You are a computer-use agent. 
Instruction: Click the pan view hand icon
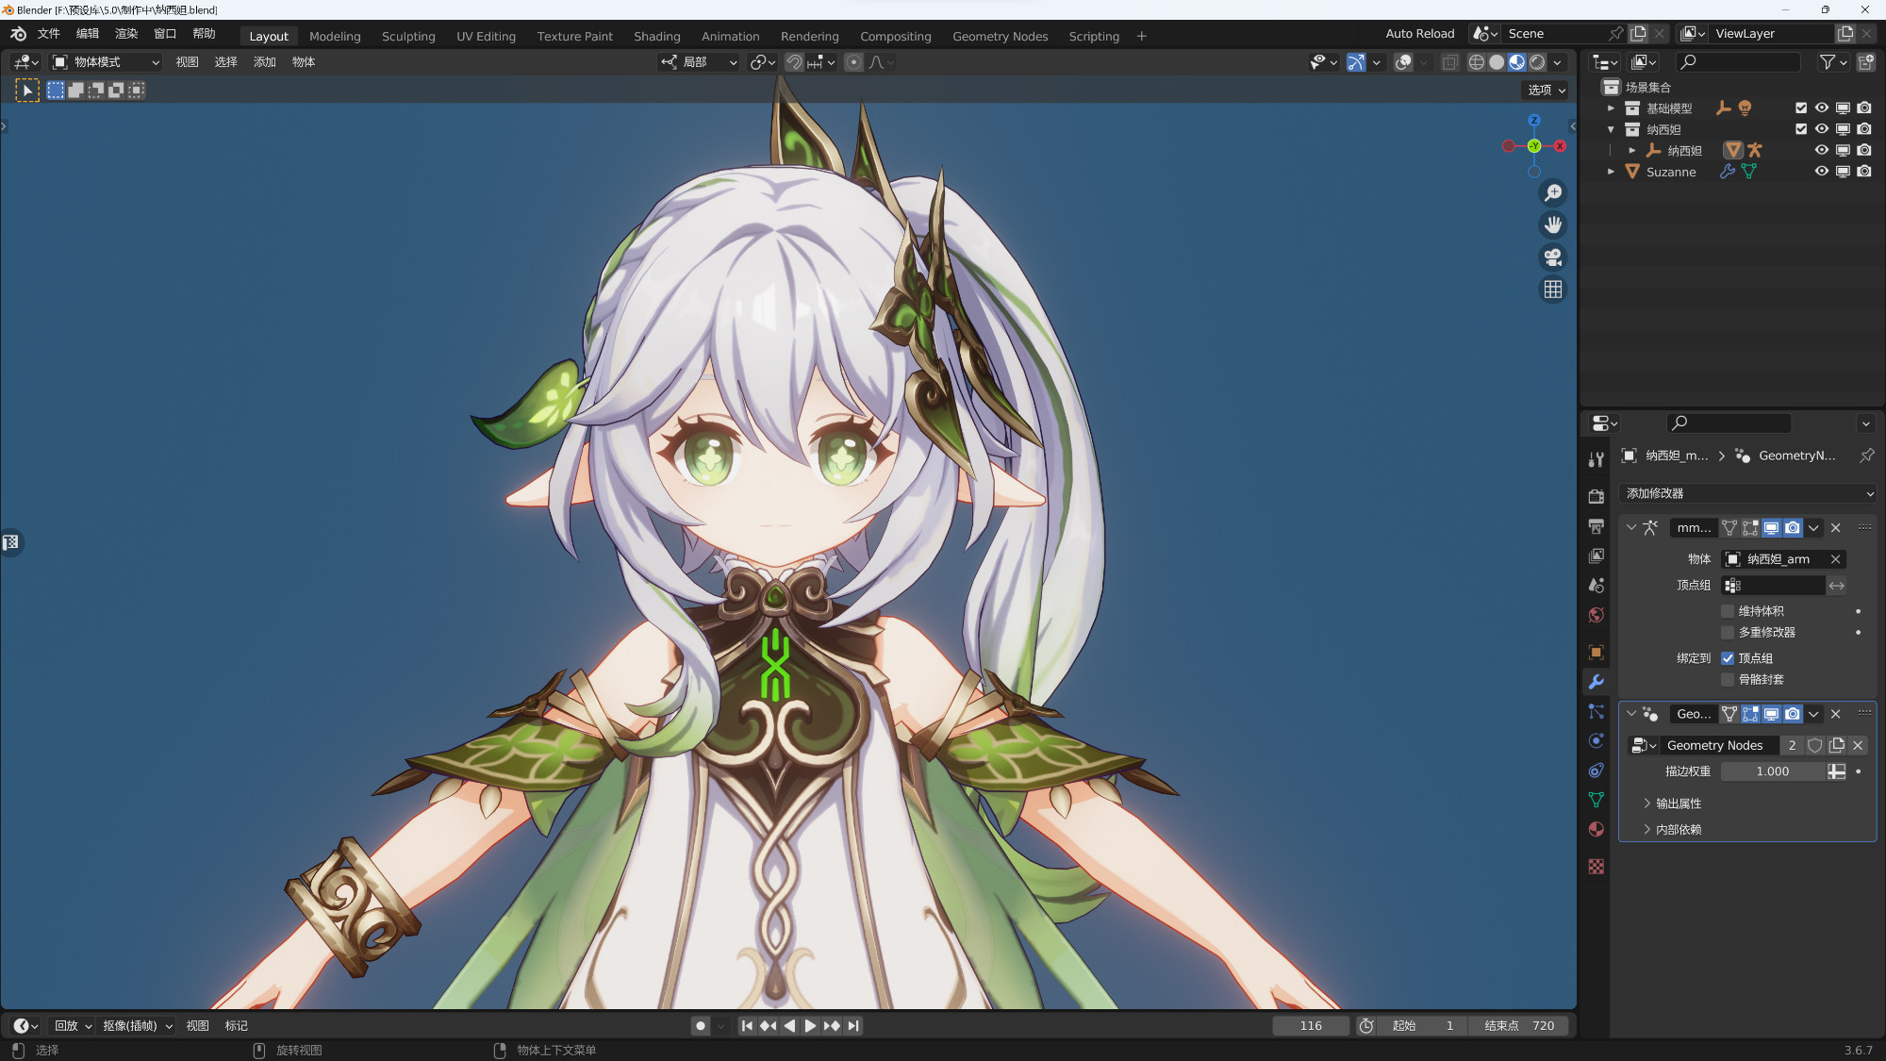(1552, 224)
